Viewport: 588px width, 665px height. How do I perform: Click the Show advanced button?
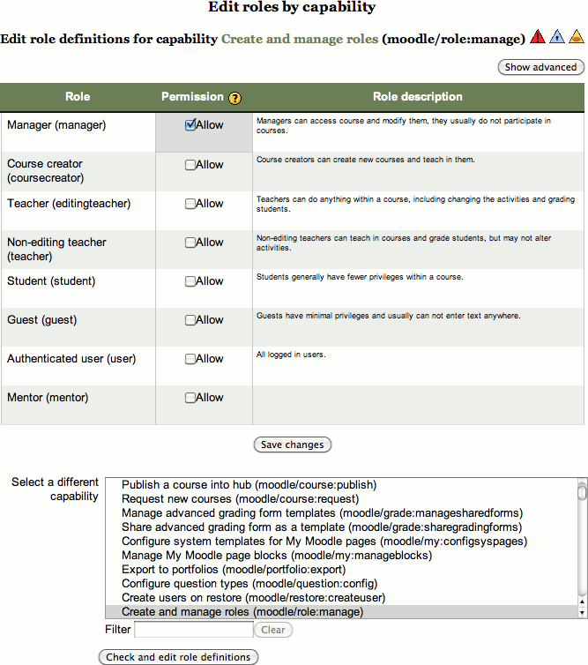click(x=541, y=67)
